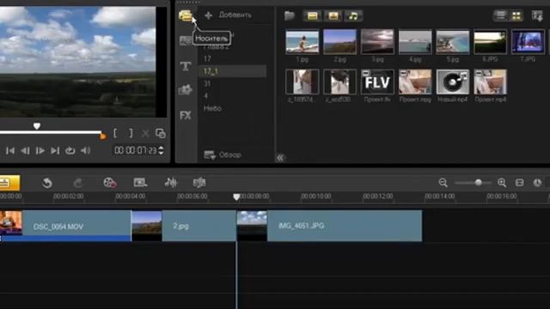This screenshot has height=309, width=550.
Task: Open the Title library with T icon
Action: (186, 66)
